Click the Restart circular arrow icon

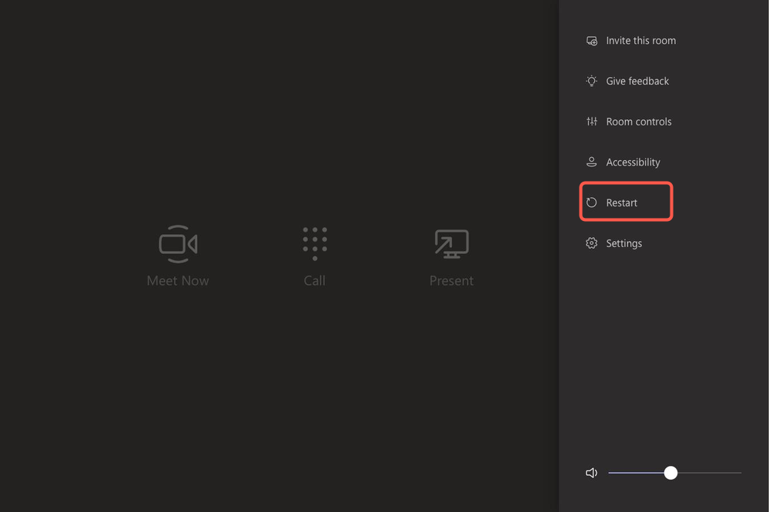pos(591,202)
